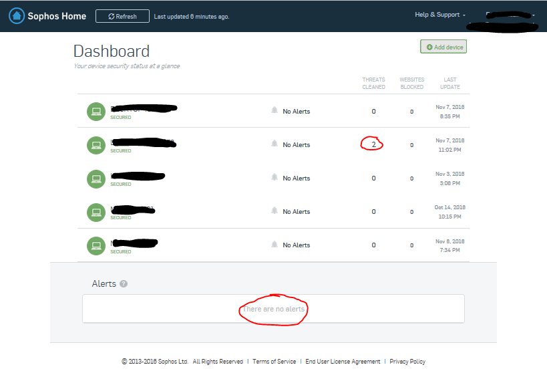This screenshot has height=373, width=547.
Task: Click the Sophos Home house logo icon
Action: [x=17, y=16]
